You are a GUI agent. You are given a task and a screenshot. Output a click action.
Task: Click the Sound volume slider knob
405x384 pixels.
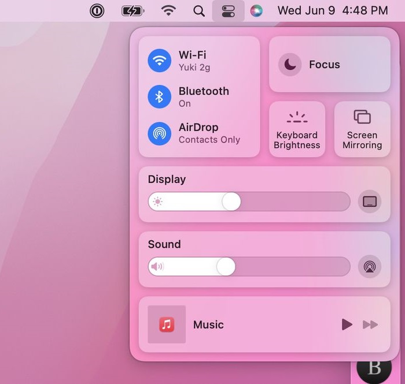(226, 266)
